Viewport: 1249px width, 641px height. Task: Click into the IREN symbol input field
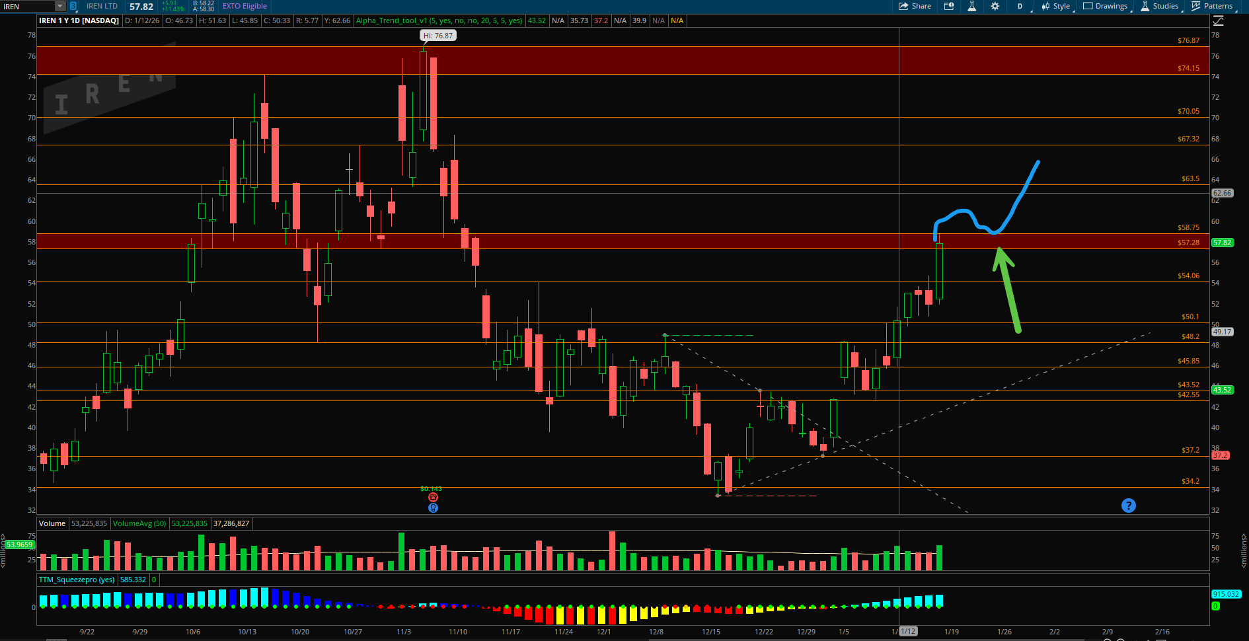click(x=26, y=6)
